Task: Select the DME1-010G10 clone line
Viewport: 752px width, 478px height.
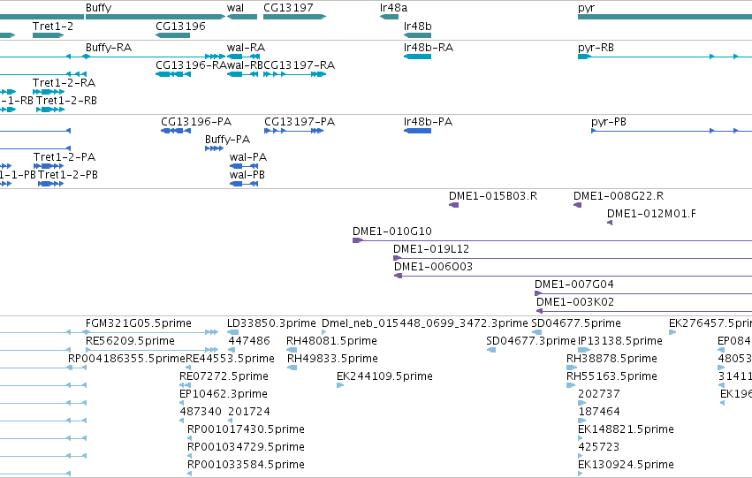Action: pos(552,240)
